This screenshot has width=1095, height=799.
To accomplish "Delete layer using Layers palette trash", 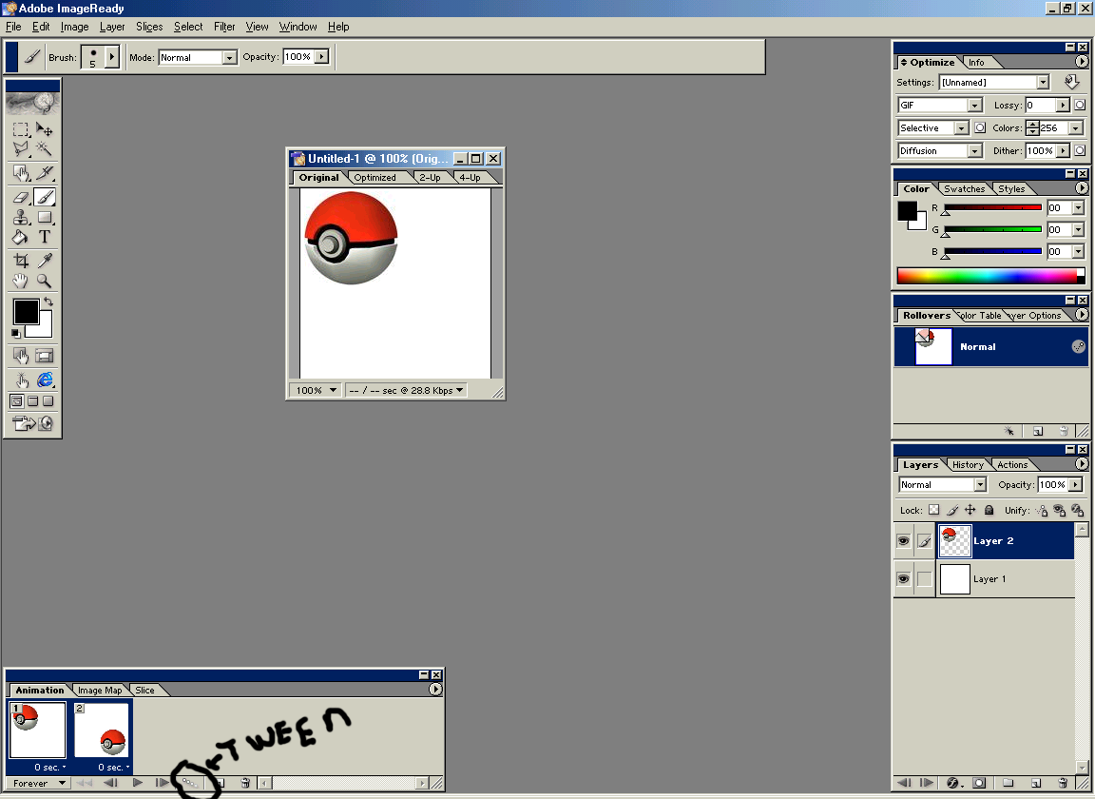I will click(x=1063, y=783).
